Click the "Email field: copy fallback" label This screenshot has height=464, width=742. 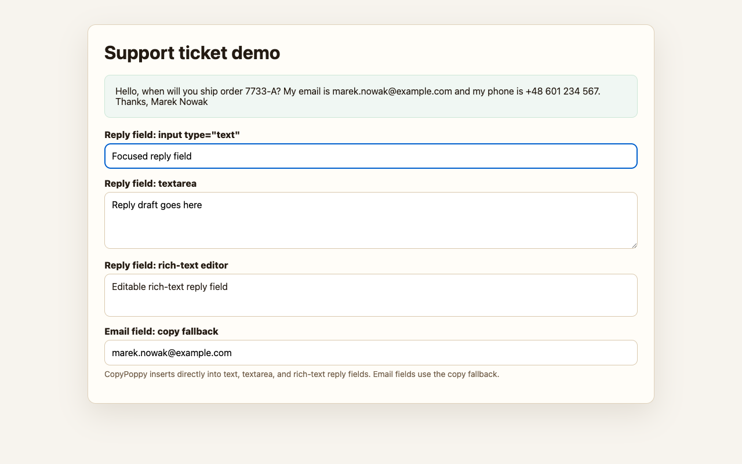[161, 331]
